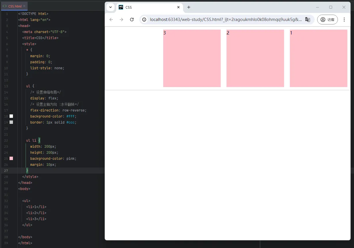Open the gray #ccc gutter color swatch
The width and height of the screenshot is (354, 248).
(x=11, y=122)
